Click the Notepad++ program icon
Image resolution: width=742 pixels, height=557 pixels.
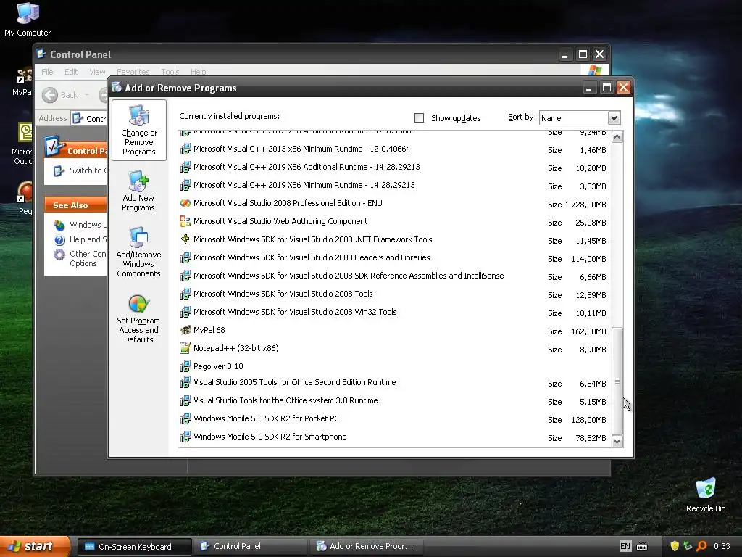(x=185, y=348)
